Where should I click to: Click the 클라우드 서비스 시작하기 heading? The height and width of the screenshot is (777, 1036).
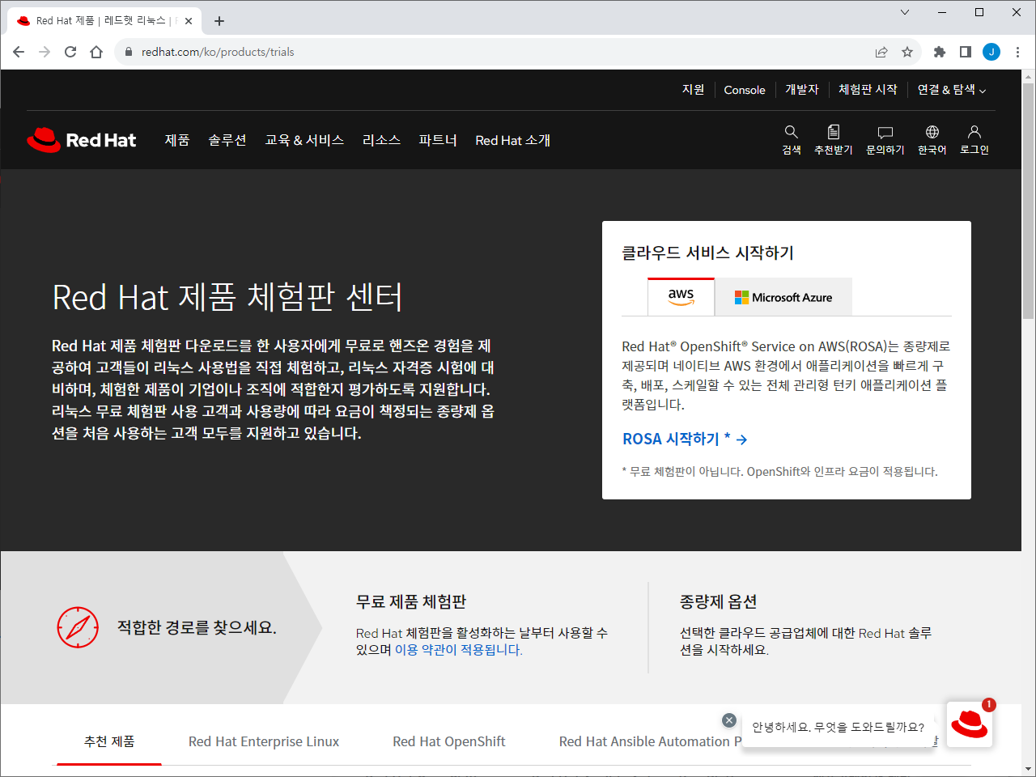[x=707, y=253]
